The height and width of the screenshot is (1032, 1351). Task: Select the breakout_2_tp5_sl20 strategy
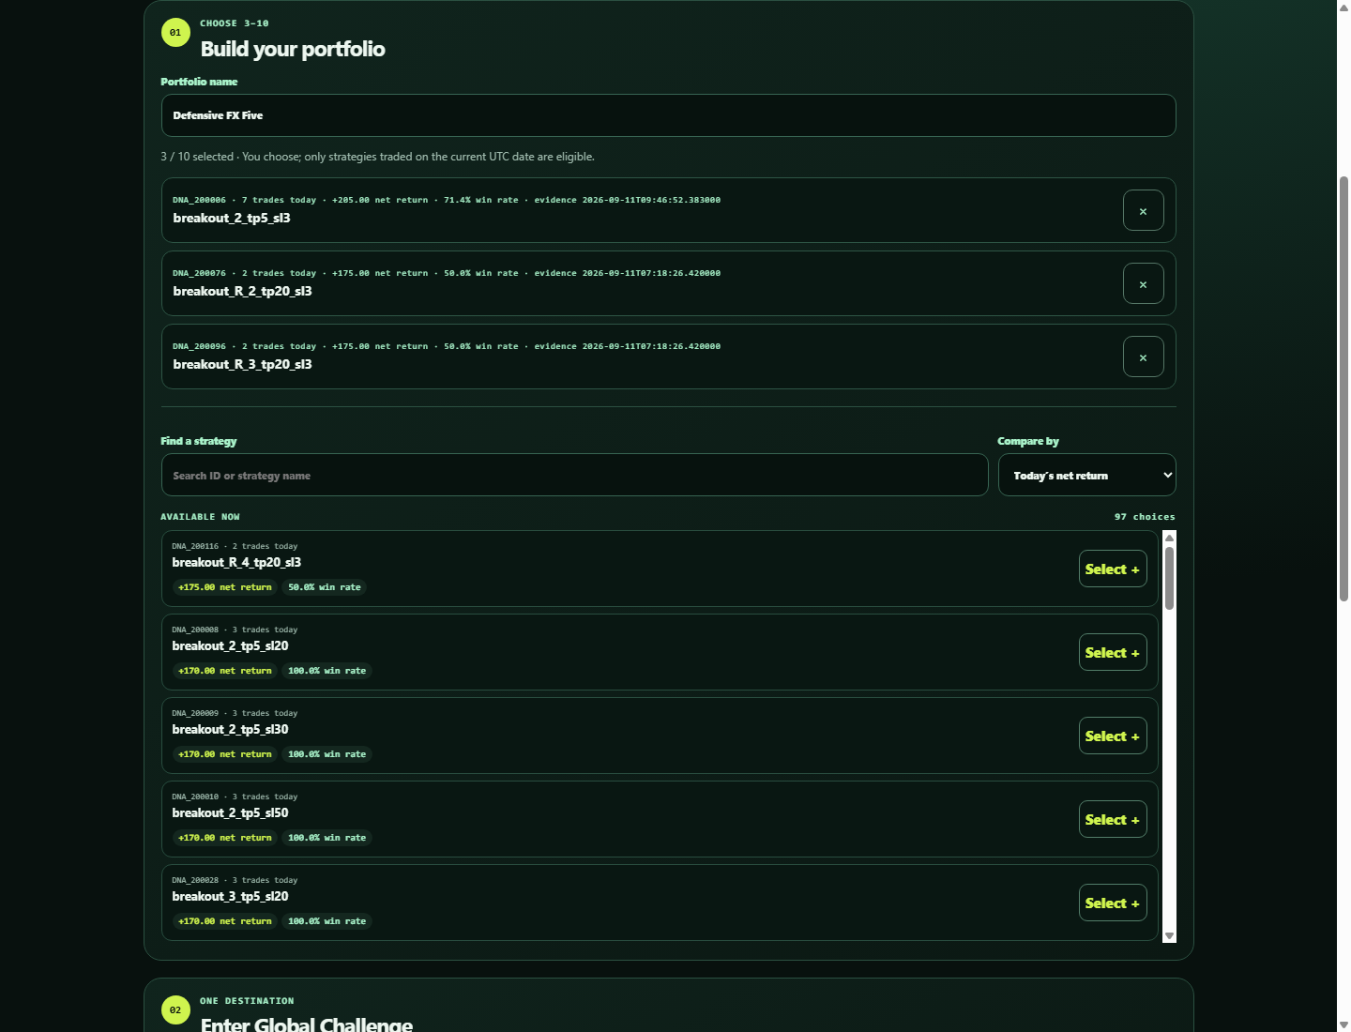1113,652
